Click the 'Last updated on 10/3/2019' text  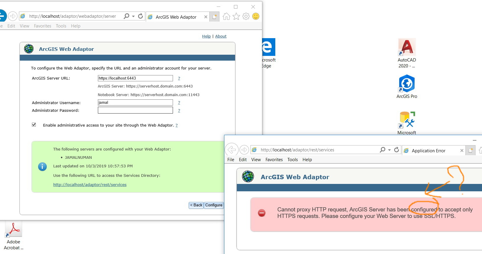tap(93, 166)
